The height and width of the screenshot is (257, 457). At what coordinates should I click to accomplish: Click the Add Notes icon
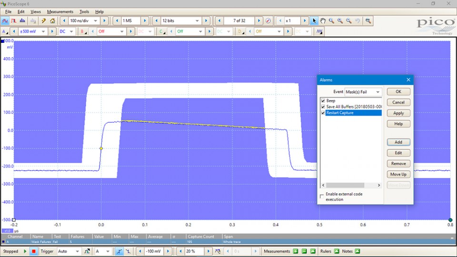click(358, 251)
